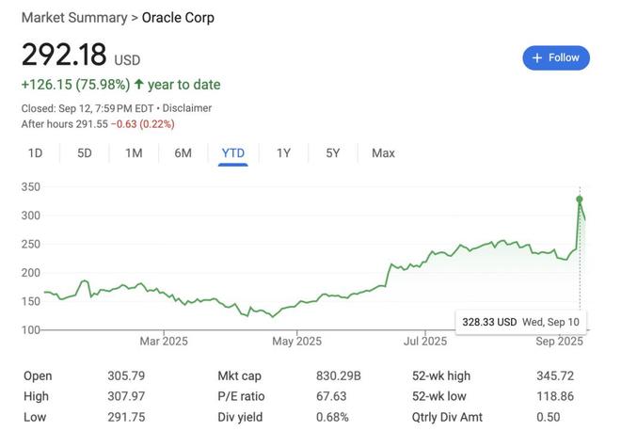Image resolution: width=621 pixels, height=431 pixels.
Task: Click the plus icon on Follow button
Action: point(537,57)
